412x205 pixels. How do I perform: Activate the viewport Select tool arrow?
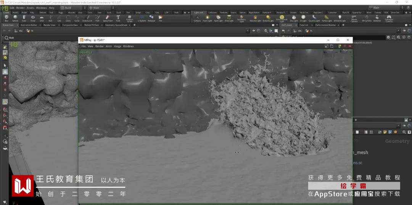point(5,66)
